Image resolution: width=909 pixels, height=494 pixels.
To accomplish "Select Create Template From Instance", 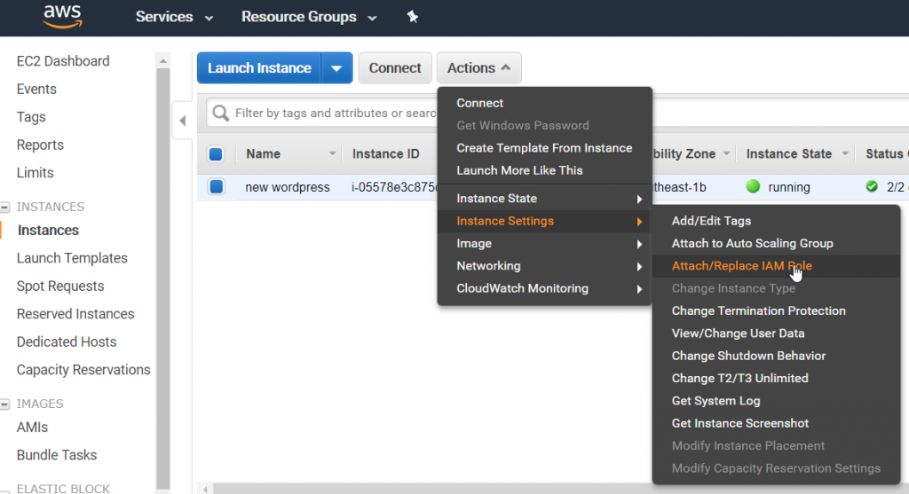I will click(544, 148).
